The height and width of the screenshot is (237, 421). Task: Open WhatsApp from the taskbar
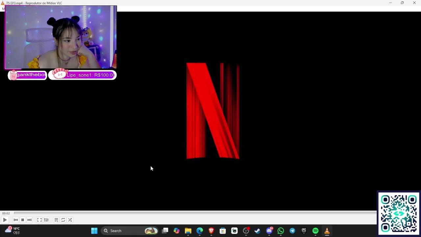pyautogui.click(x=281, y=231)
